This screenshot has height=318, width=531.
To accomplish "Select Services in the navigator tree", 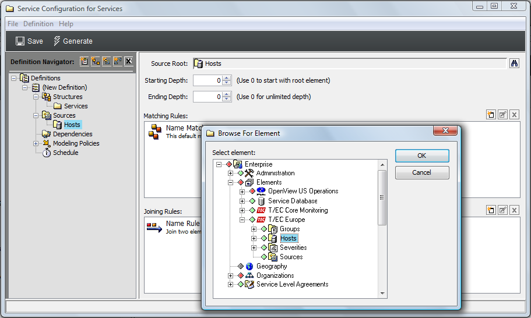I will pos(76,106).
